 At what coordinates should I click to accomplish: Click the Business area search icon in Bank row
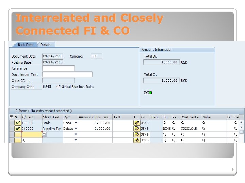point(164,123)
